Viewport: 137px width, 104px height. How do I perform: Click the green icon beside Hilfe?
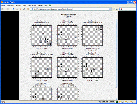point(50,5)
